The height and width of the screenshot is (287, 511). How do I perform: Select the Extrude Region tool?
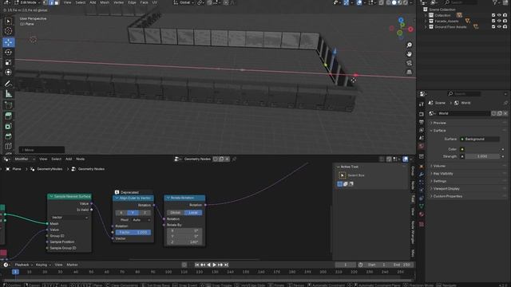point(9,116)
